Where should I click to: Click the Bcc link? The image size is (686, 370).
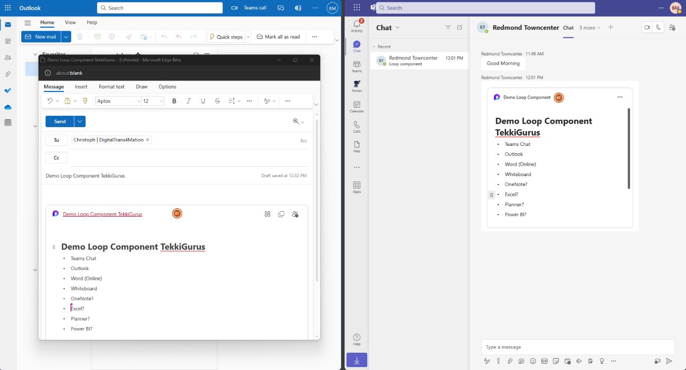[x=303, y=141]
